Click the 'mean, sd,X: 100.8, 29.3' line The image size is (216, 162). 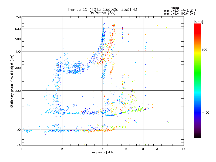[x=180, y=13]
